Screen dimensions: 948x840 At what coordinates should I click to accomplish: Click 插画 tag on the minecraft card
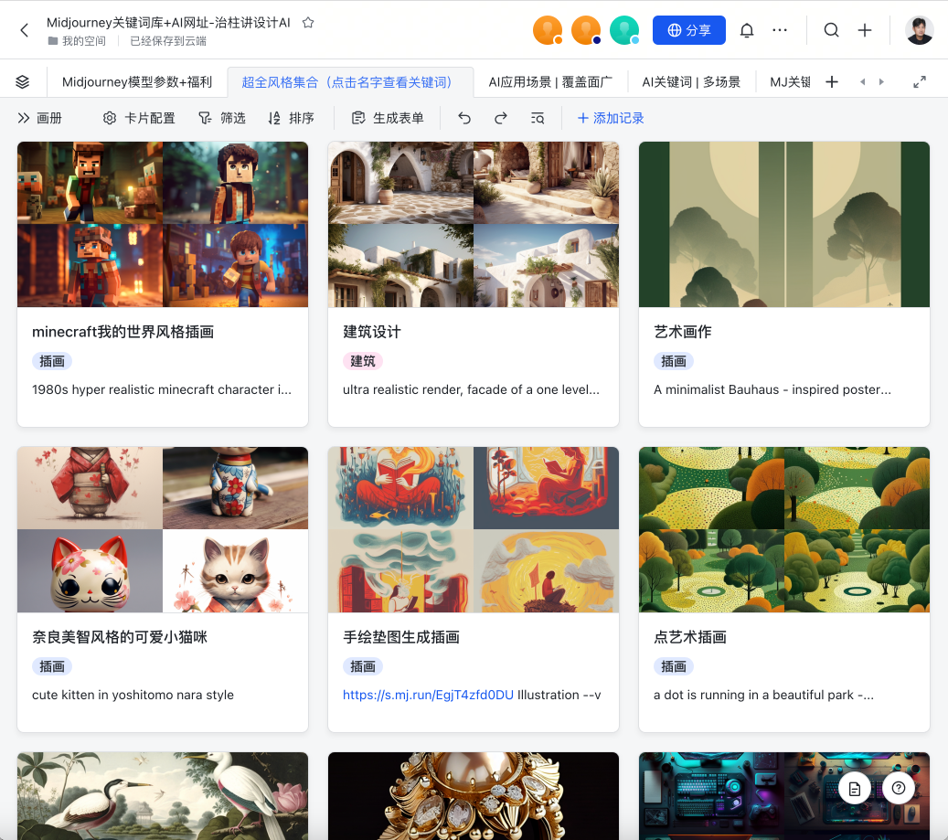(52, 361)
